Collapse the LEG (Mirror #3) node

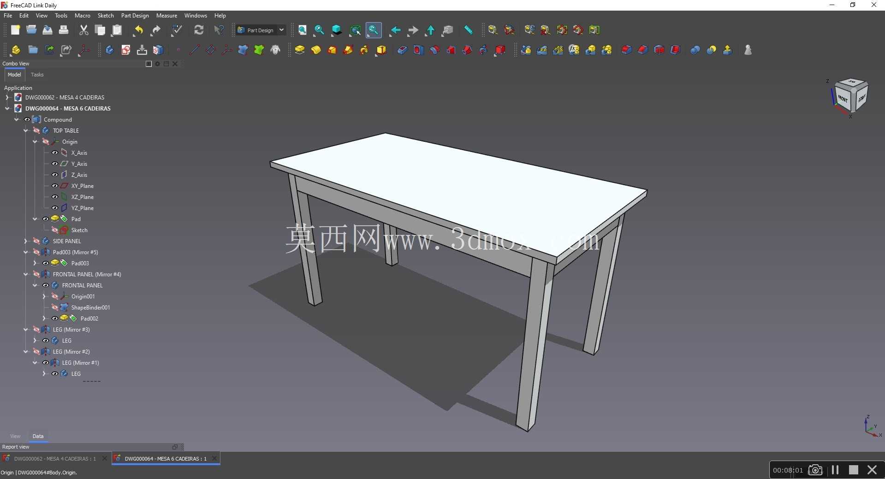point(26,330)
